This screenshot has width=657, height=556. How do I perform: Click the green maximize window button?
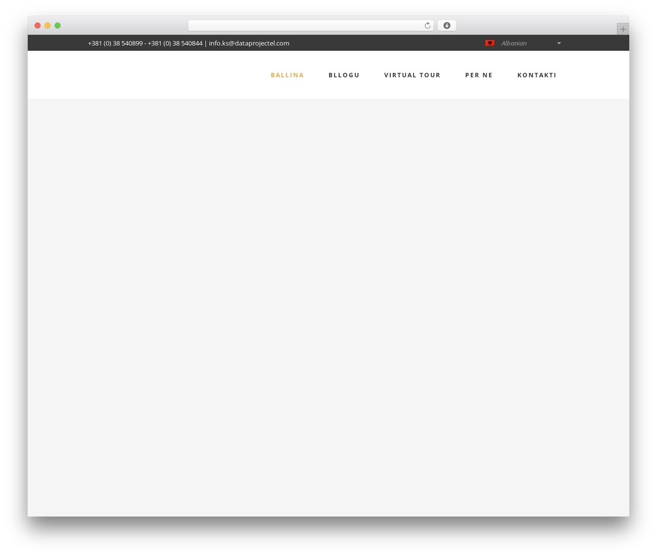pos(57,26)
